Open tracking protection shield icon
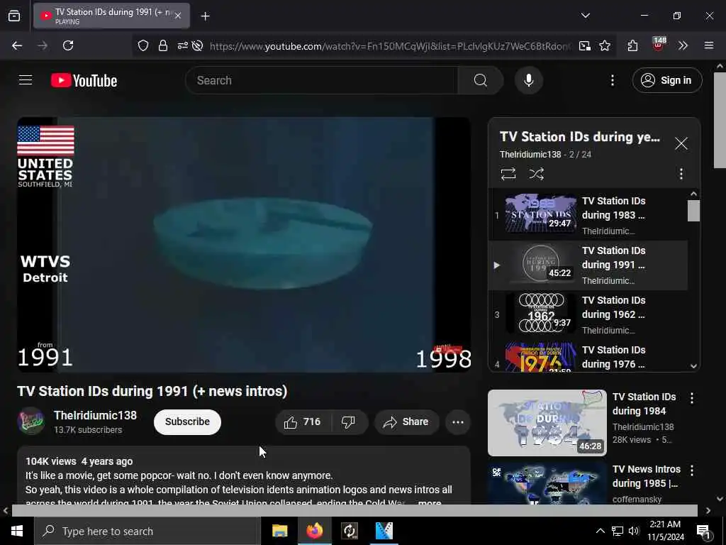726x545 pixels. point(143,45)
